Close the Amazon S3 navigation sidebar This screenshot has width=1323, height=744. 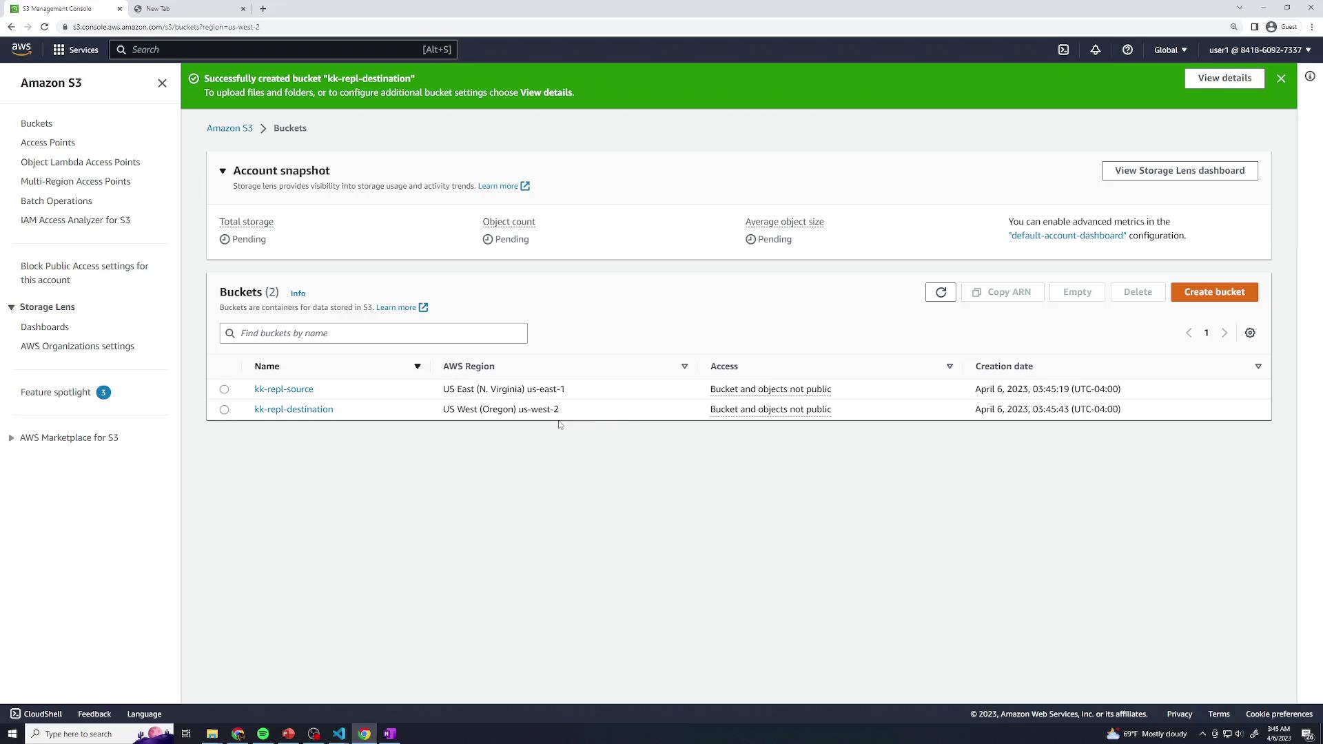162,83
